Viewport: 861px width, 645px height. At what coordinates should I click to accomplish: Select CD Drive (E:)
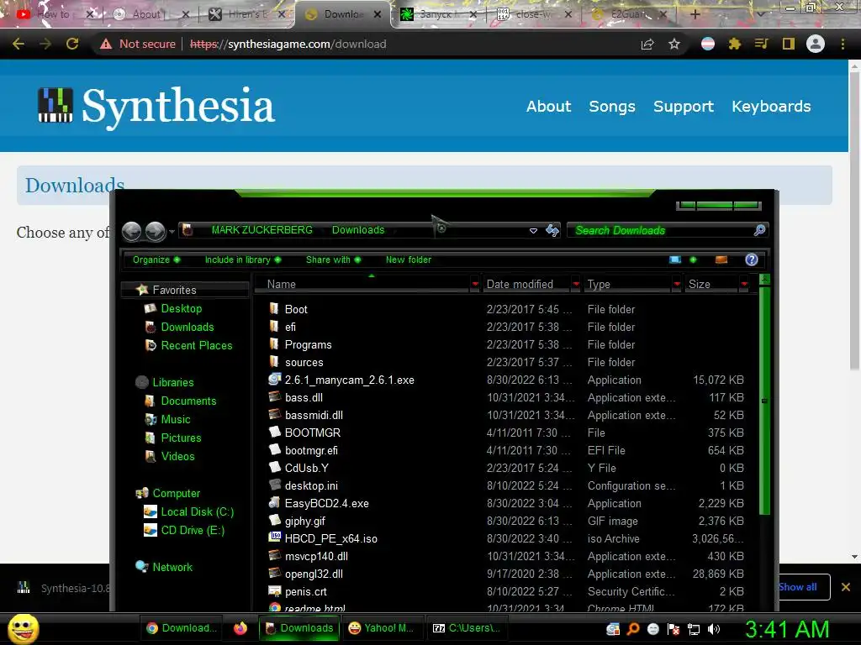click(193, 531)
